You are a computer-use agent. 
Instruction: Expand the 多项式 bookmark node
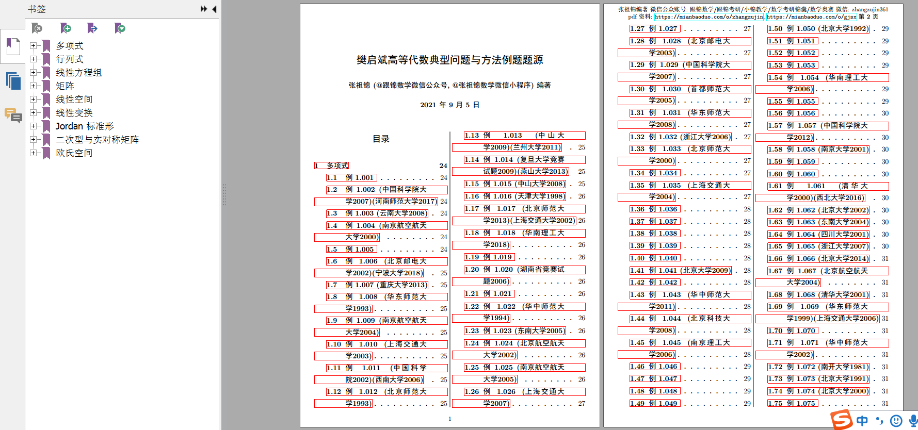click(33, 45)
